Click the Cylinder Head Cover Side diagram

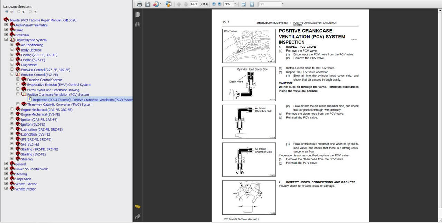(x=249, y=84)
